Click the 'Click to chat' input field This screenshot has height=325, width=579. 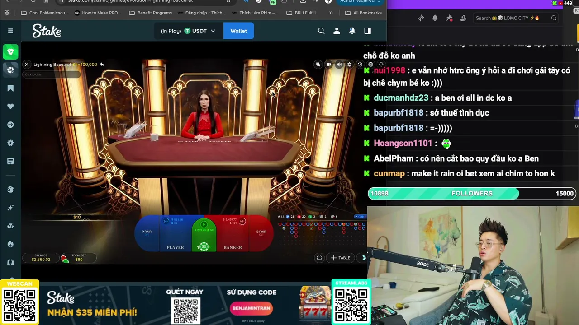coord(51,74)
